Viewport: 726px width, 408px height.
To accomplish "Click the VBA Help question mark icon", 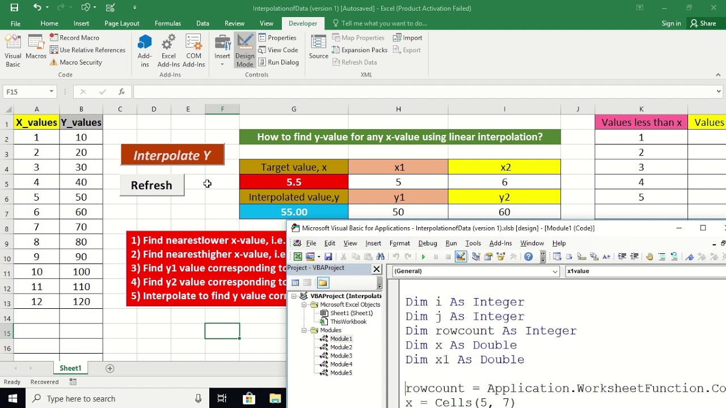I will pos(529,257).
